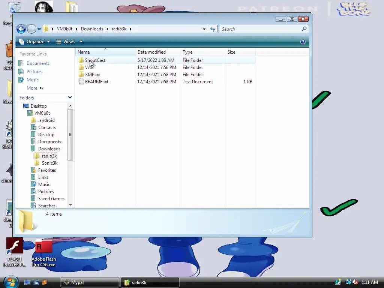Screen dimensions: 384x288
Task: Select the ShoutCast folder icon
Action: [81, 60]
